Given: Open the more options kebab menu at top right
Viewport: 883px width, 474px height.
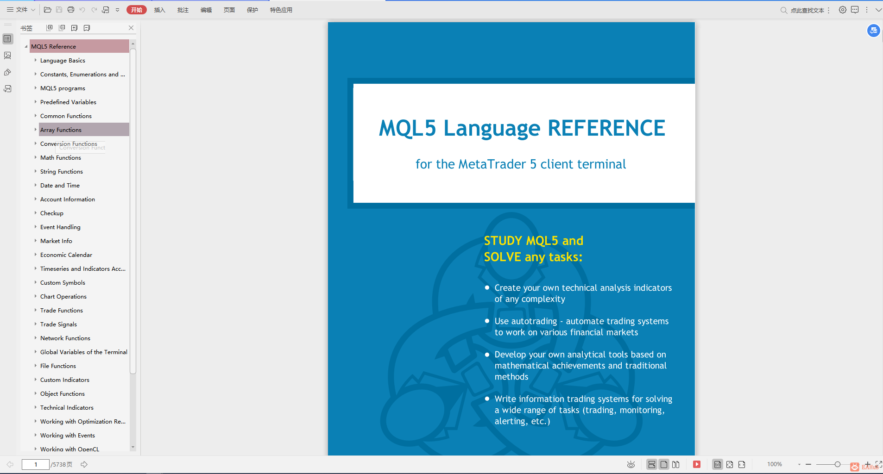Looking at the screenshot, I should click(x=866, y=10).
